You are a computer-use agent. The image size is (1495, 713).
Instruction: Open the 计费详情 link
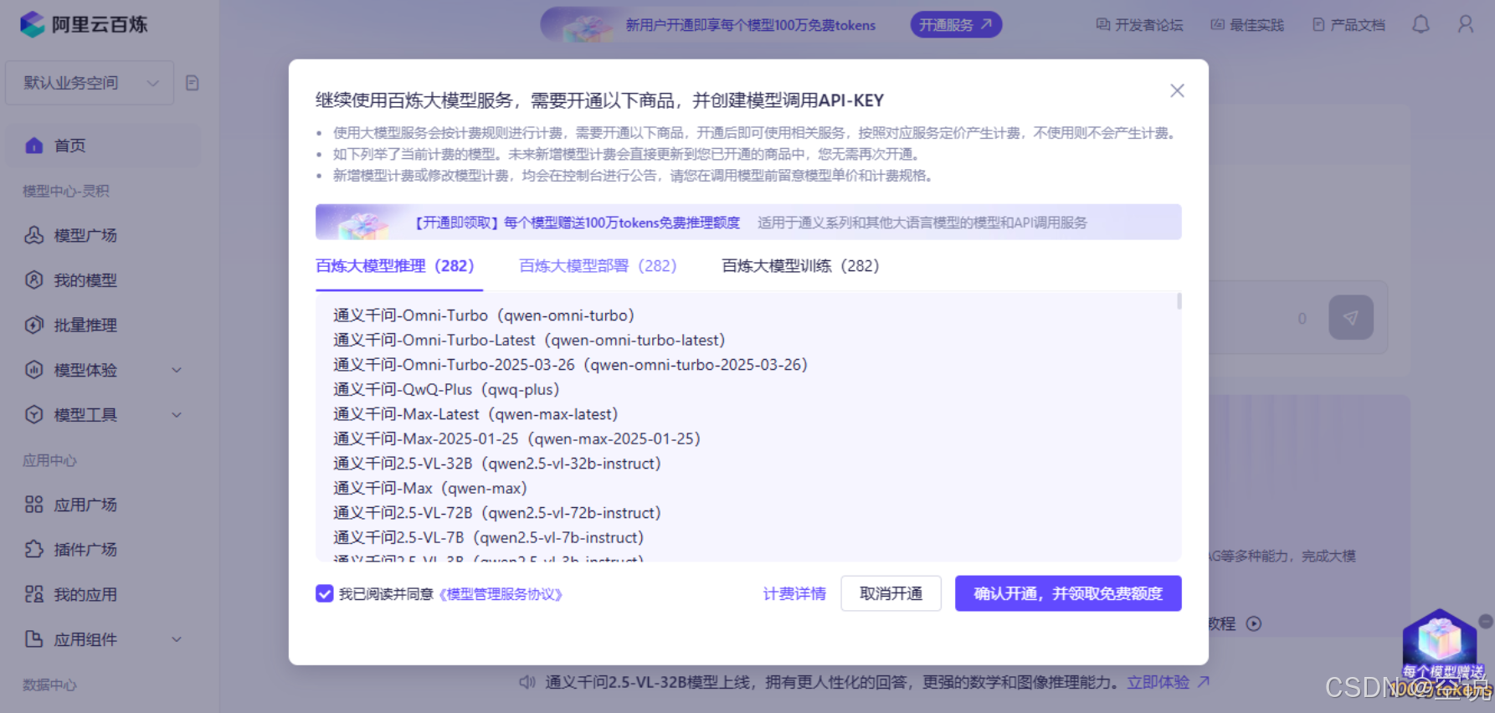click(x=794, y=593)
